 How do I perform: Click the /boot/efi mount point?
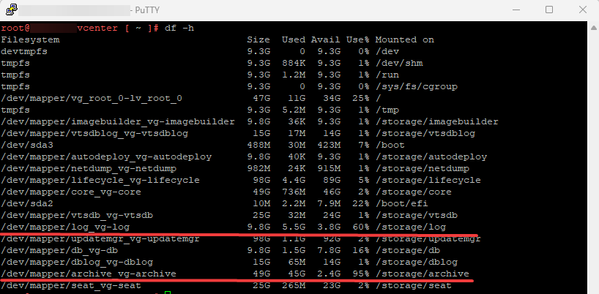[x=402, y=203]
